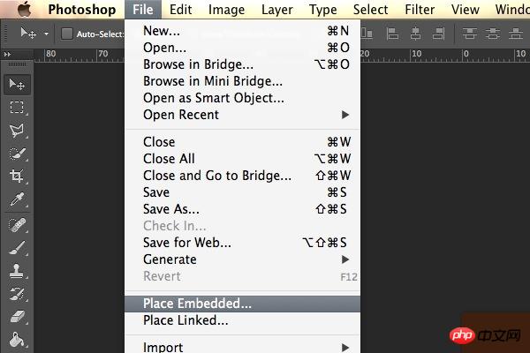
Task: Pick the Quick Selection tool
Action: 17,154
